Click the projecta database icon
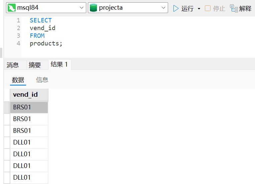The image size is (255, 184). 94,8
